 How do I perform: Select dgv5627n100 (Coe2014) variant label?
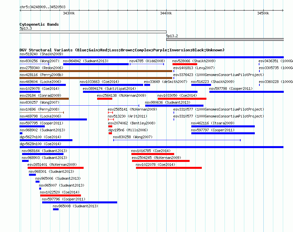[40, 137]
